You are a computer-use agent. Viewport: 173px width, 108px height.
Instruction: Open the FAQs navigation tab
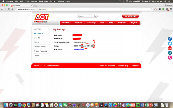click(x=111, y=23)
